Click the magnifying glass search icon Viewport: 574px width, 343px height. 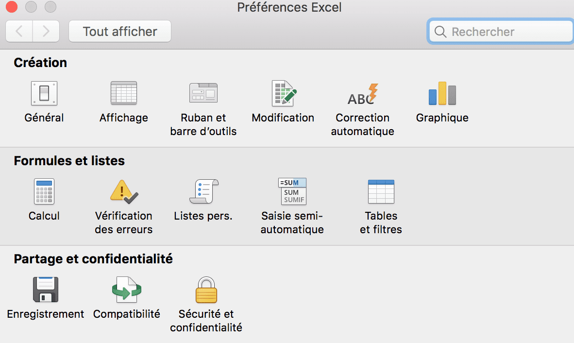click(440, 32)
